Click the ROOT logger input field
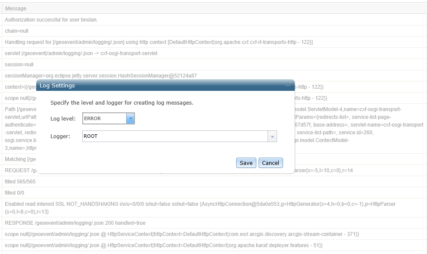Image resolution: width=427 pixels, height=254 pixels. coord(175,136)
